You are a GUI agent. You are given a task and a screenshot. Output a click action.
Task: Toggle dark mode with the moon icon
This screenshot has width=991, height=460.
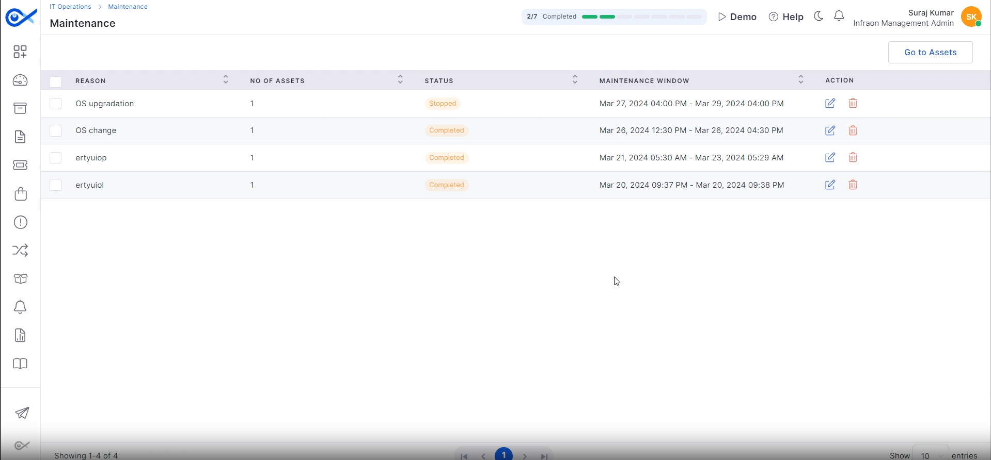pos(818,17)
